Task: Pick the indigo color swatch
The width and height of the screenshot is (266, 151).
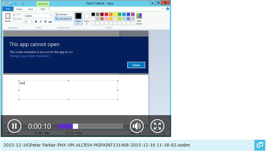Action: [129, 14]
